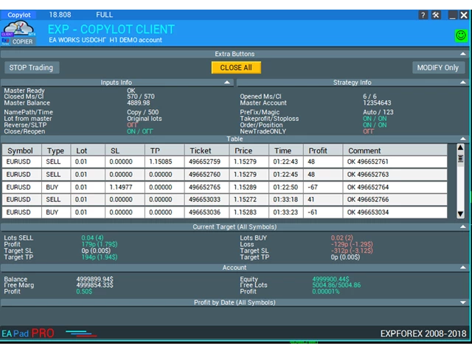Select the Copylot tab
472x354 pixels.
19,15
